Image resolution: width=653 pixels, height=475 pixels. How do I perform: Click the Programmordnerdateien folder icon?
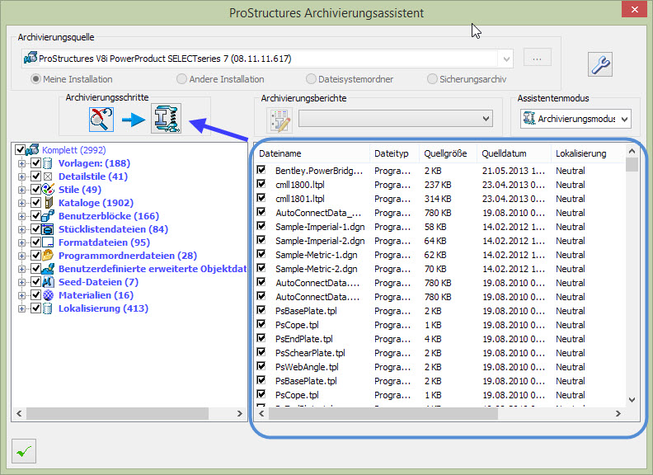click(49, 256)
